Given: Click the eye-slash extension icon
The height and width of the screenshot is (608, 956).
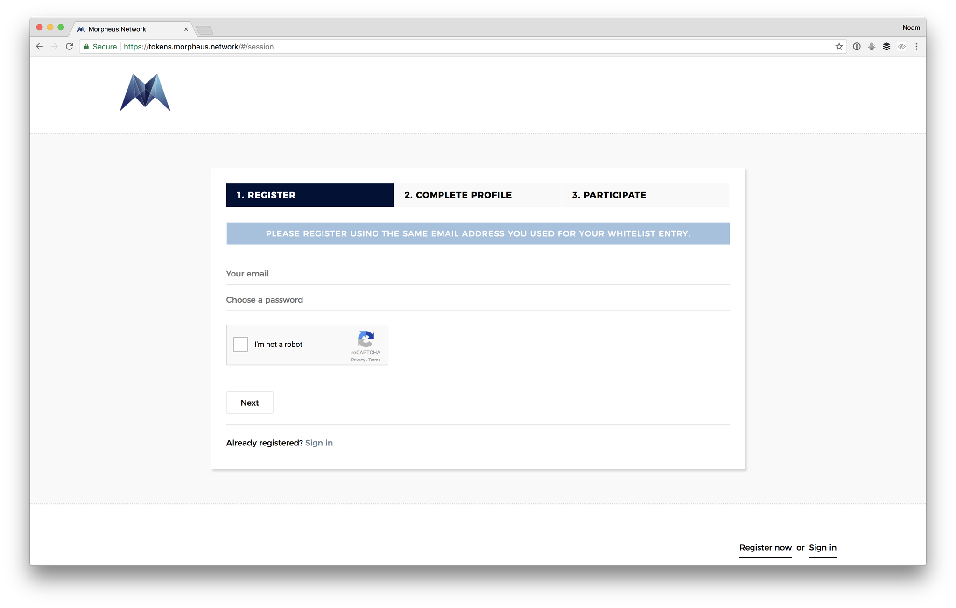Looking at the screenshot, I should [901, 46].
